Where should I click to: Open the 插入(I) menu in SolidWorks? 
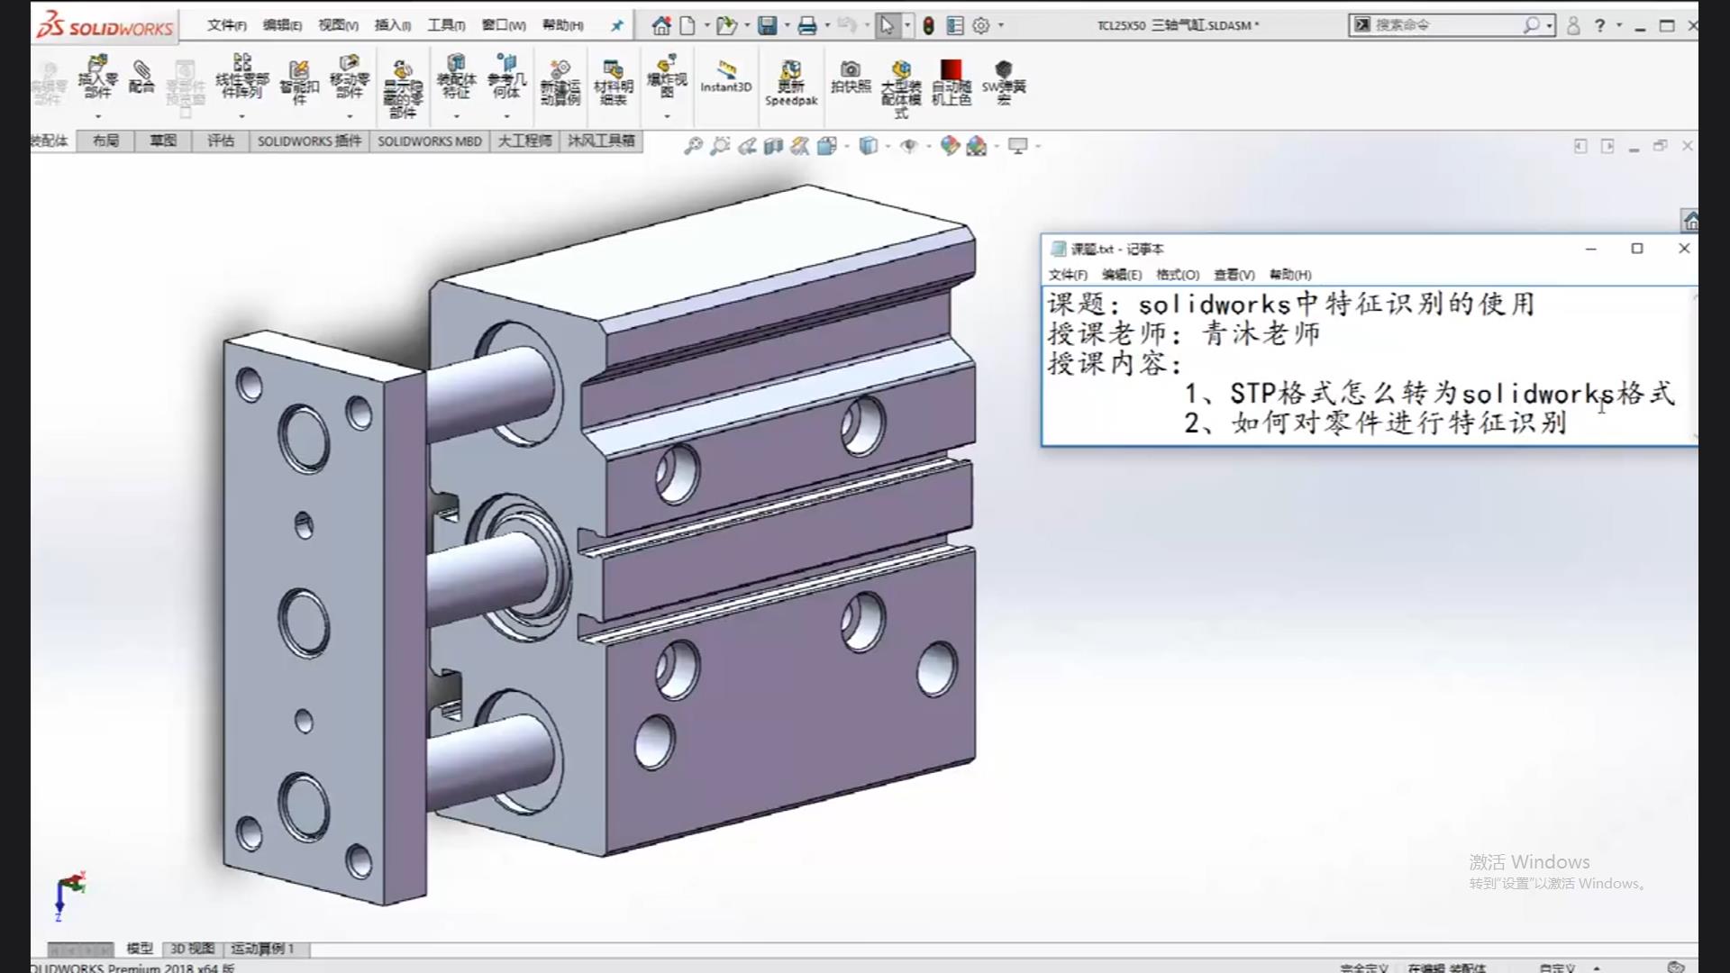tap(392, 25)
